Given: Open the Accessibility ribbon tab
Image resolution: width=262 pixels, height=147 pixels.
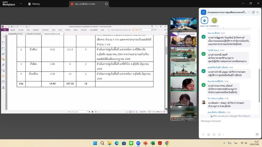Looking at the screenshot, I should [94, 30].
